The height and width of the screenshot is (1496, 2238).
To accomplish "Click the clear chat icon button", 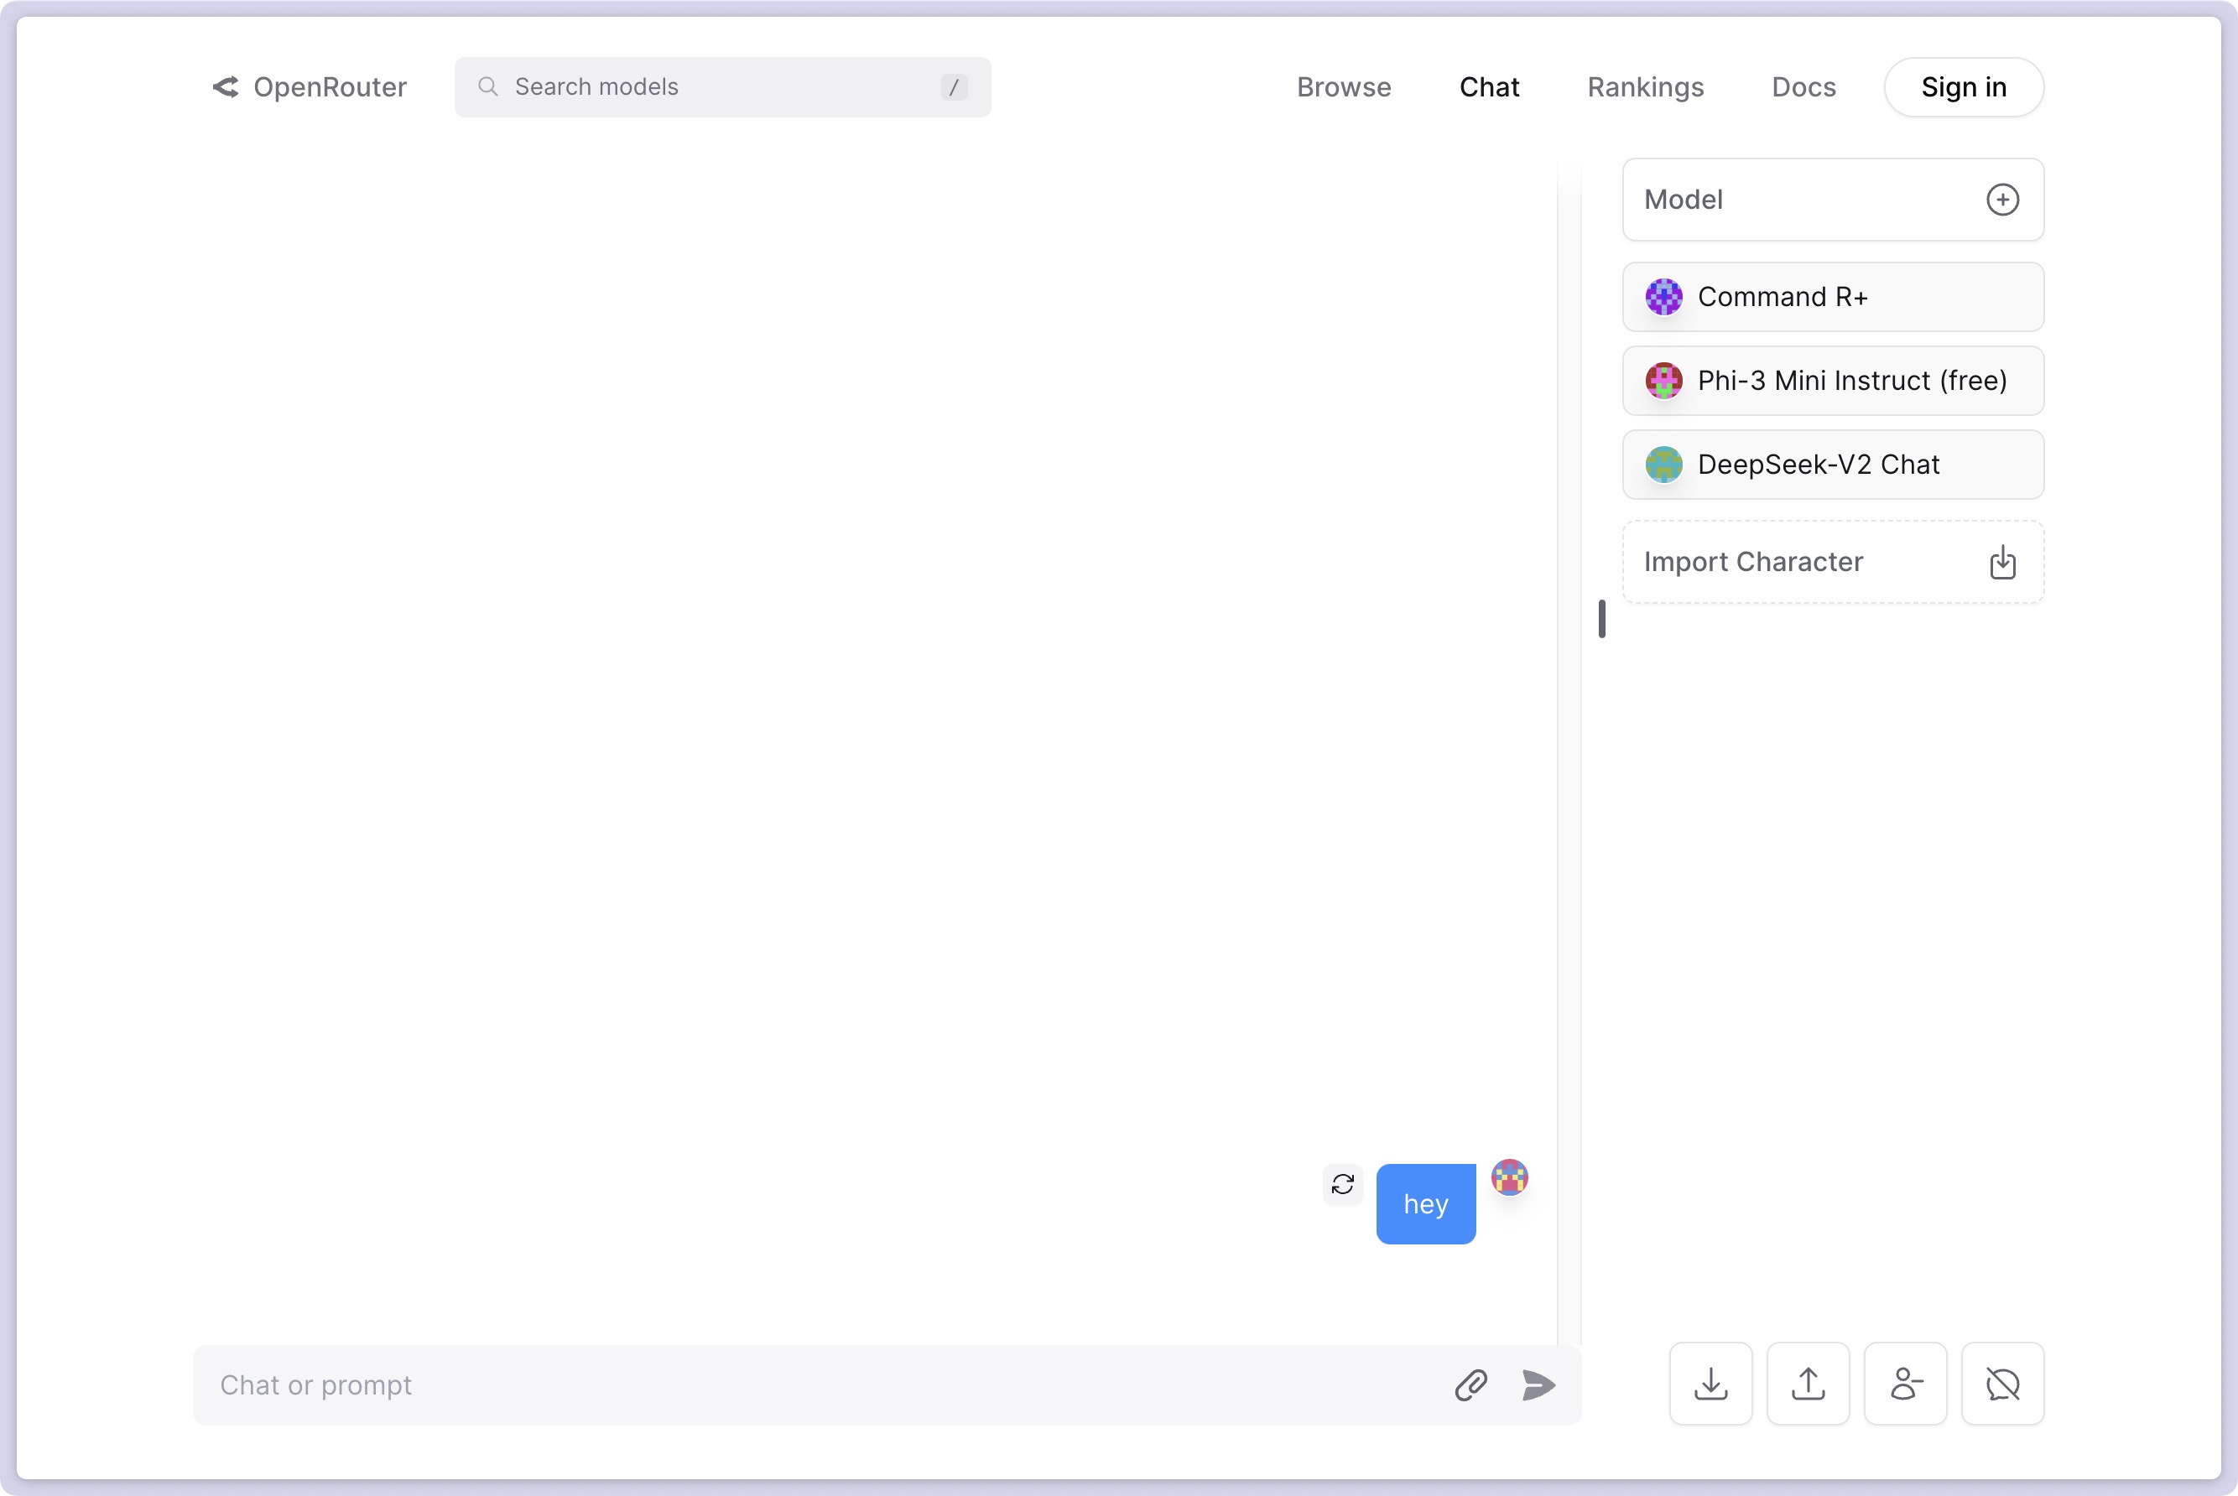I will pyautogui.click(x=2002, y=1384).
